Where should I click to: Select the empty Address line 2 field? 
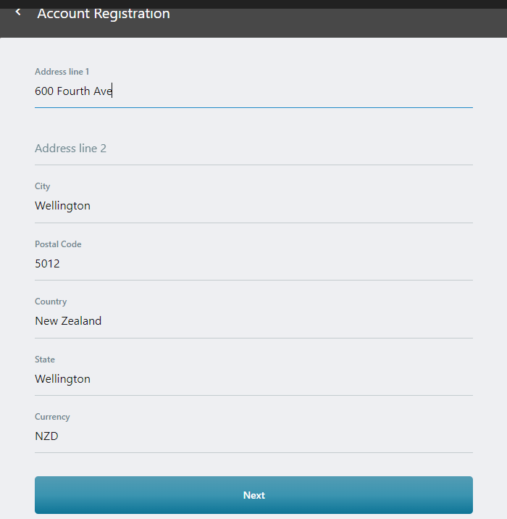click(x=253, y=149)
